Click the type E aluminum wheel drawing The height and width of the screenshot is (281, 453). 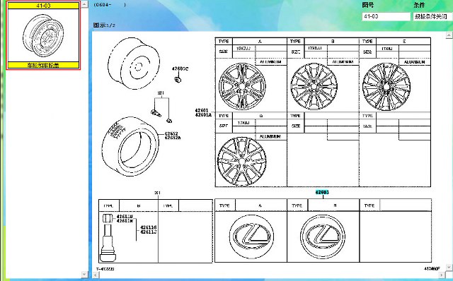point(386,86)
